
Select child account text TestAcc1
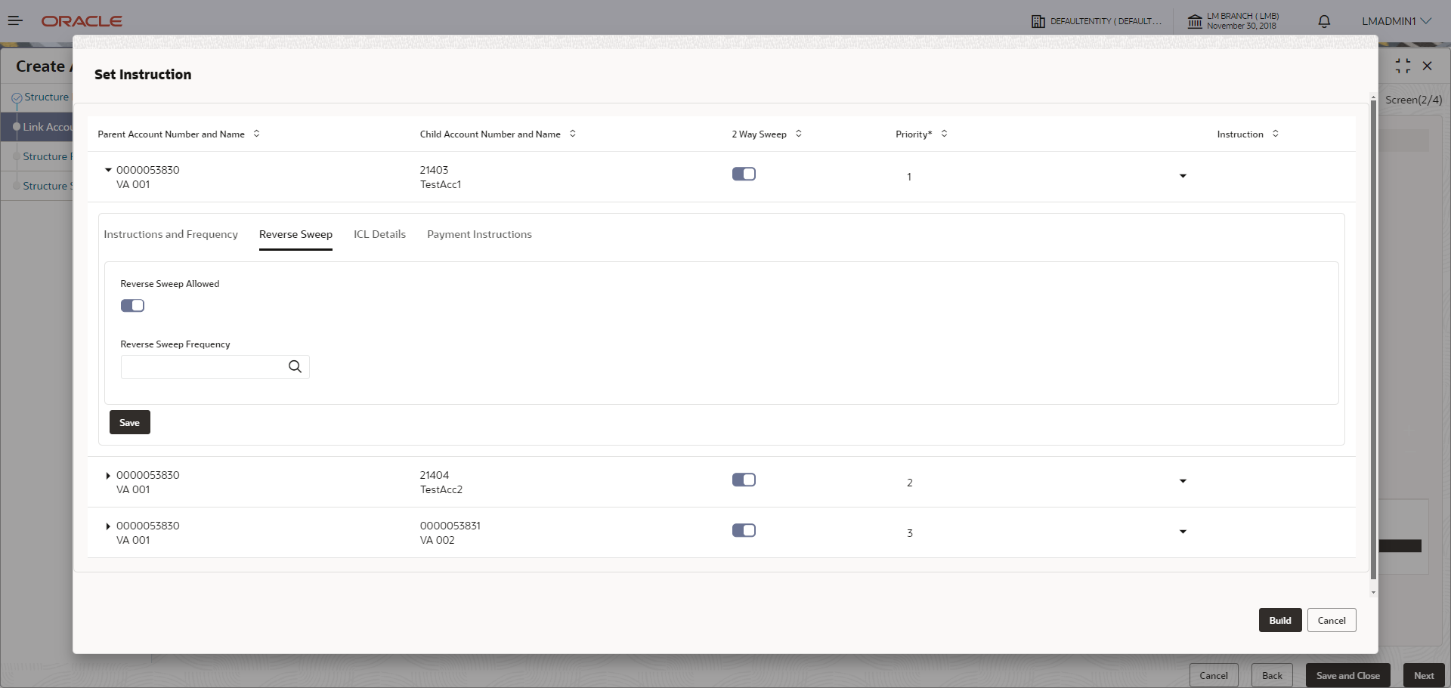441,185
